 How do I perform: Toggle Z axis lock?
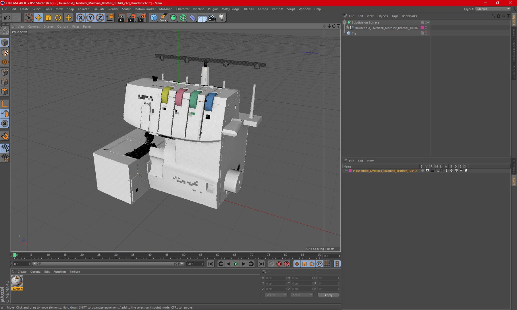pyautogui.click(x=100, y=18)
